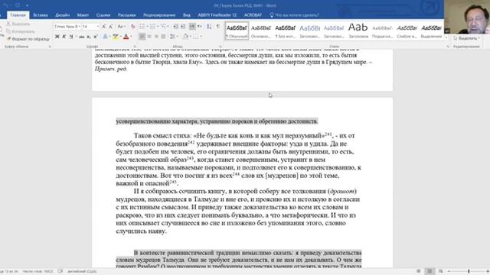This screenshot has width=490, height=275.
Task: Apply the Subtitle (Подзагол...) style
Action: click(383, 31)
